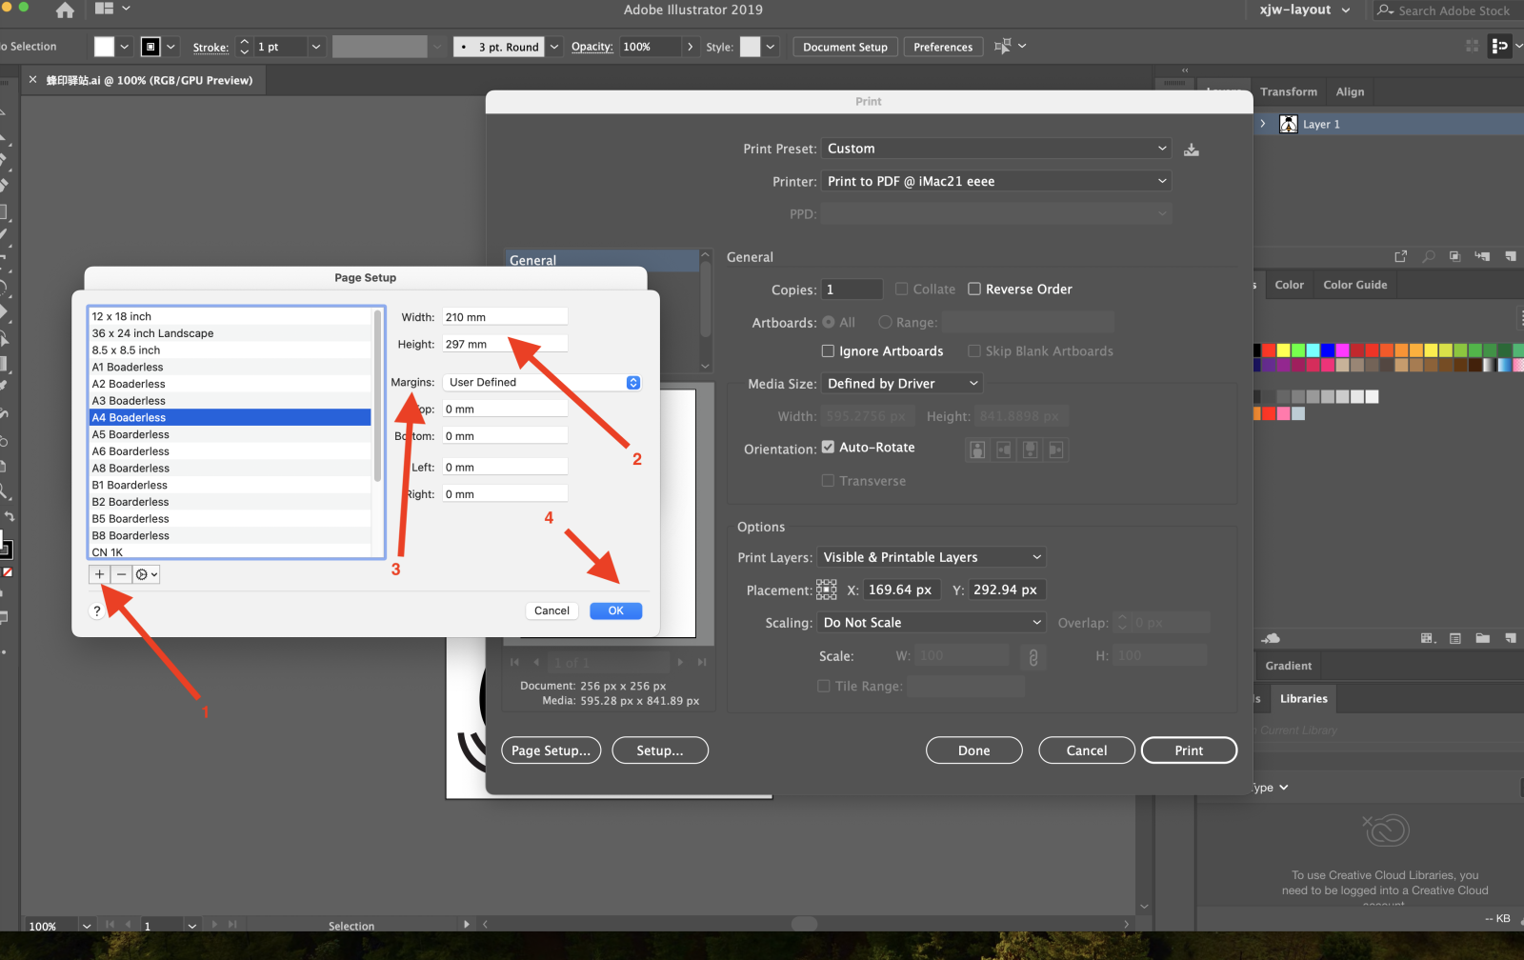Remove paper size with minus button
The image size is (1524, 960).
121,574
